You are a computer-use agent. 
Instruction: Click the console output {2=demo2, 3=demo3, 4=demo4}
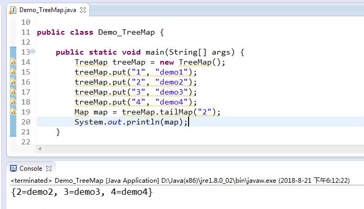pos(82,192)
